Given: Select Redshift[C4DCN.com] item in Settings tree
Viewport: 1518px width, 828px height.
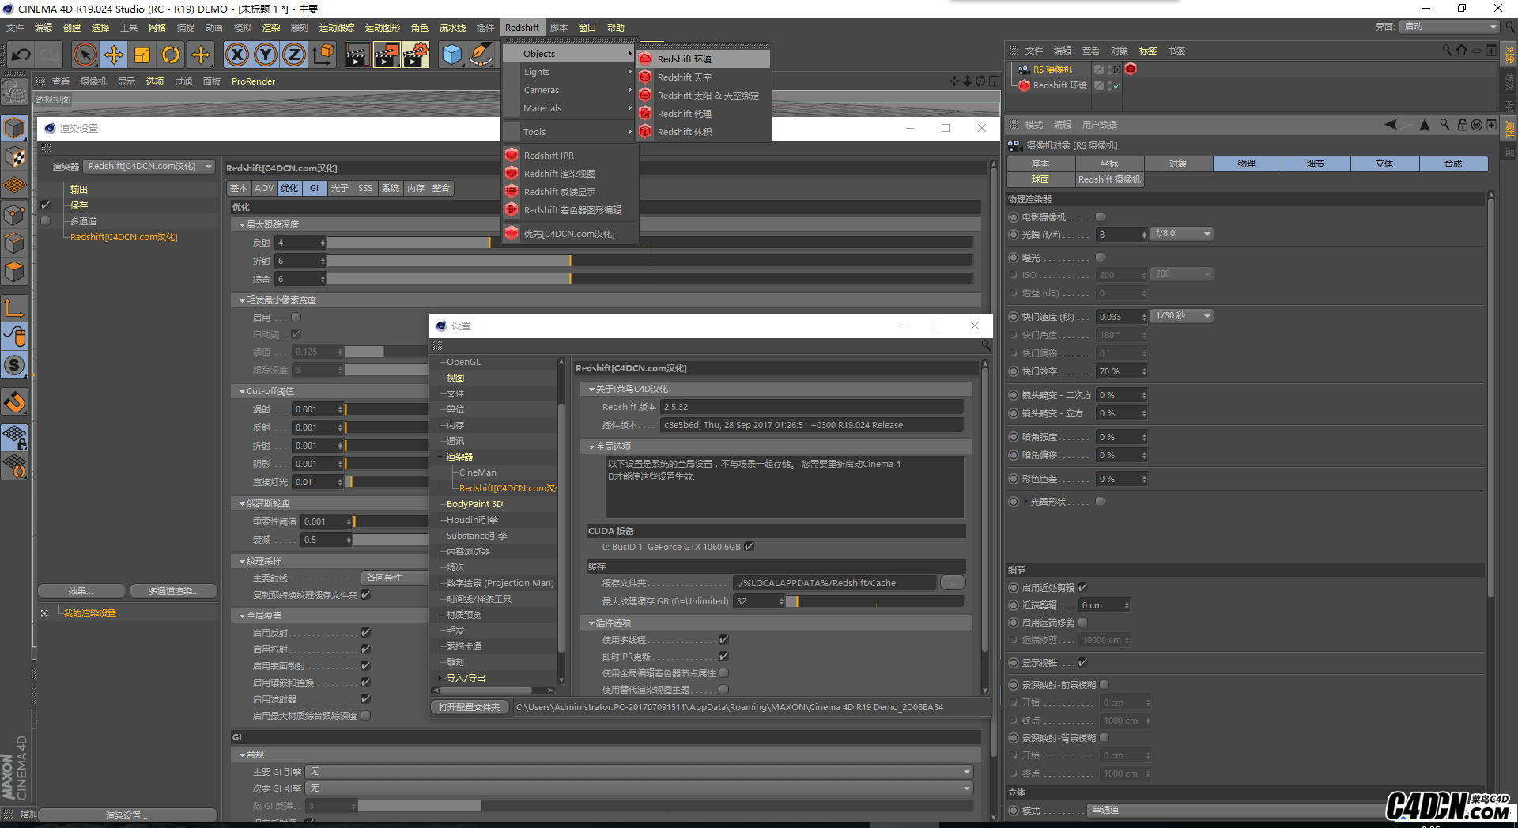Looking at the screenshot, I should click(507, 488).
